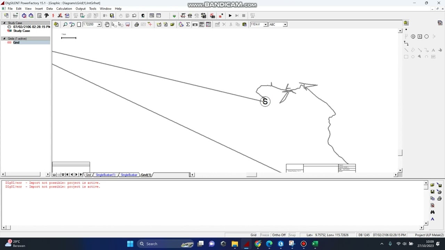Click the binoculars search icon in output window
The image size is (445, 250).
pos(432,212)
